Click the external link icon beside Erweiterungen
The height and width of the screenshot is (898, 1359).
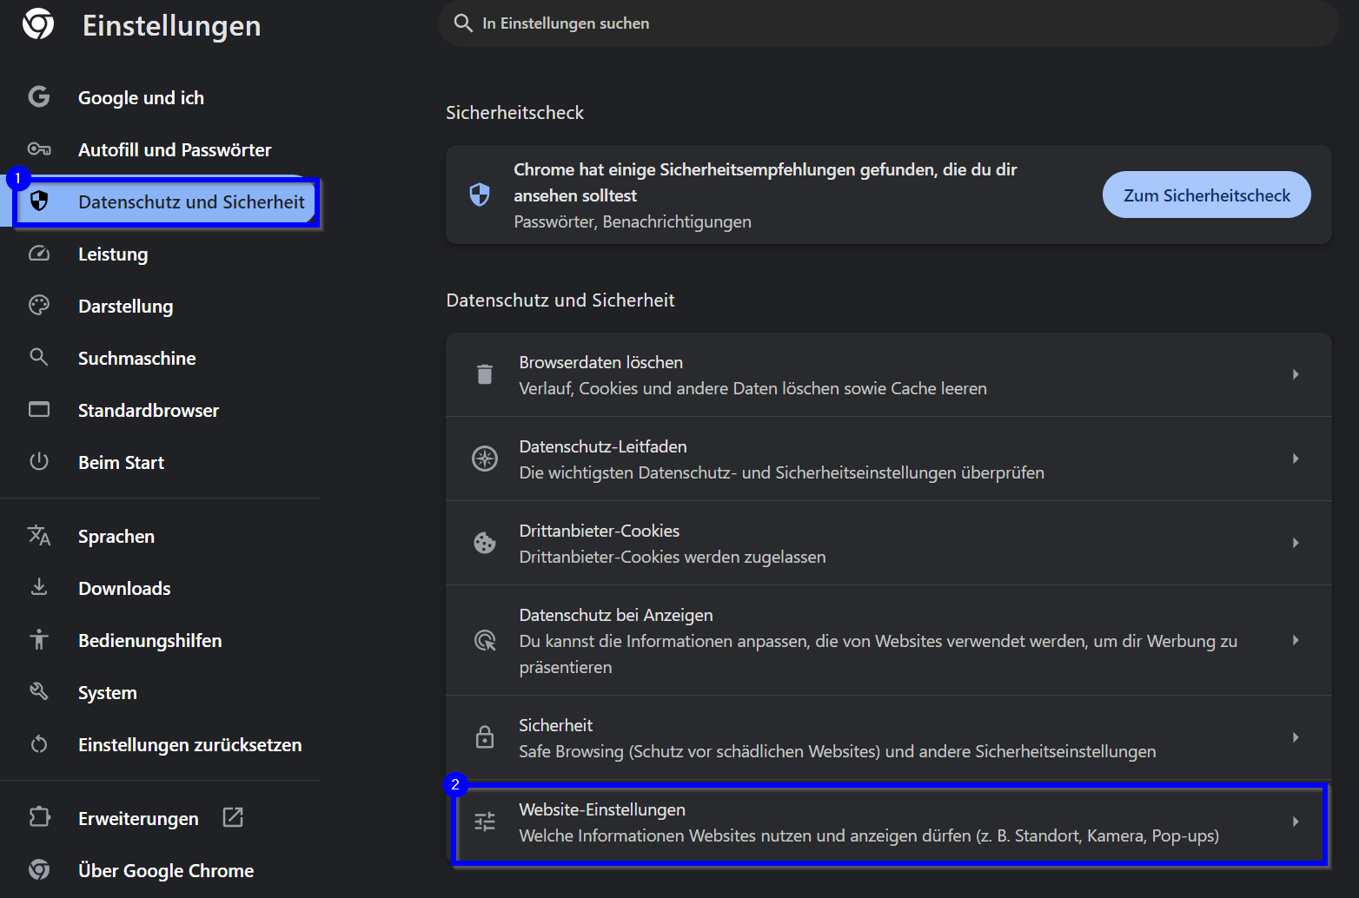[233, 817]
